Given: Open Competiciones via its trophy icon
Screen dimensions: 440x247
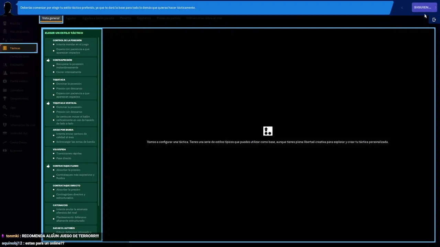Looking at the screenshot, I should pos(5,98).
